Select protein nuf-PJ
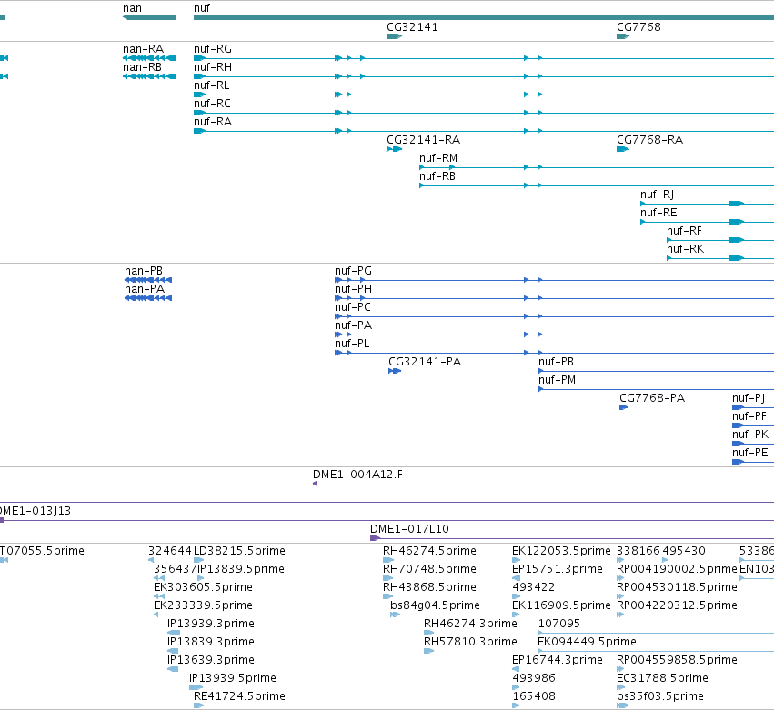The width and height of the screenshot is (774, 710). tap(749, 399)
